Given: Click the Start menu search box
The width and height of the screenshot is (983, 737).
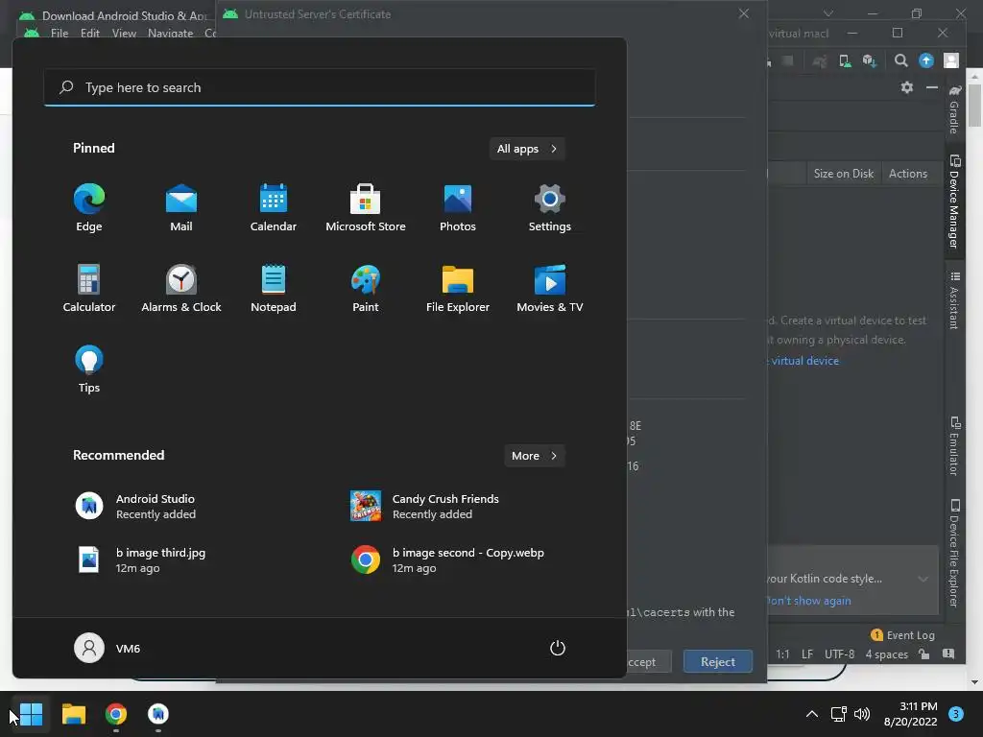Looking at the screenshot, I should point(320,87).
